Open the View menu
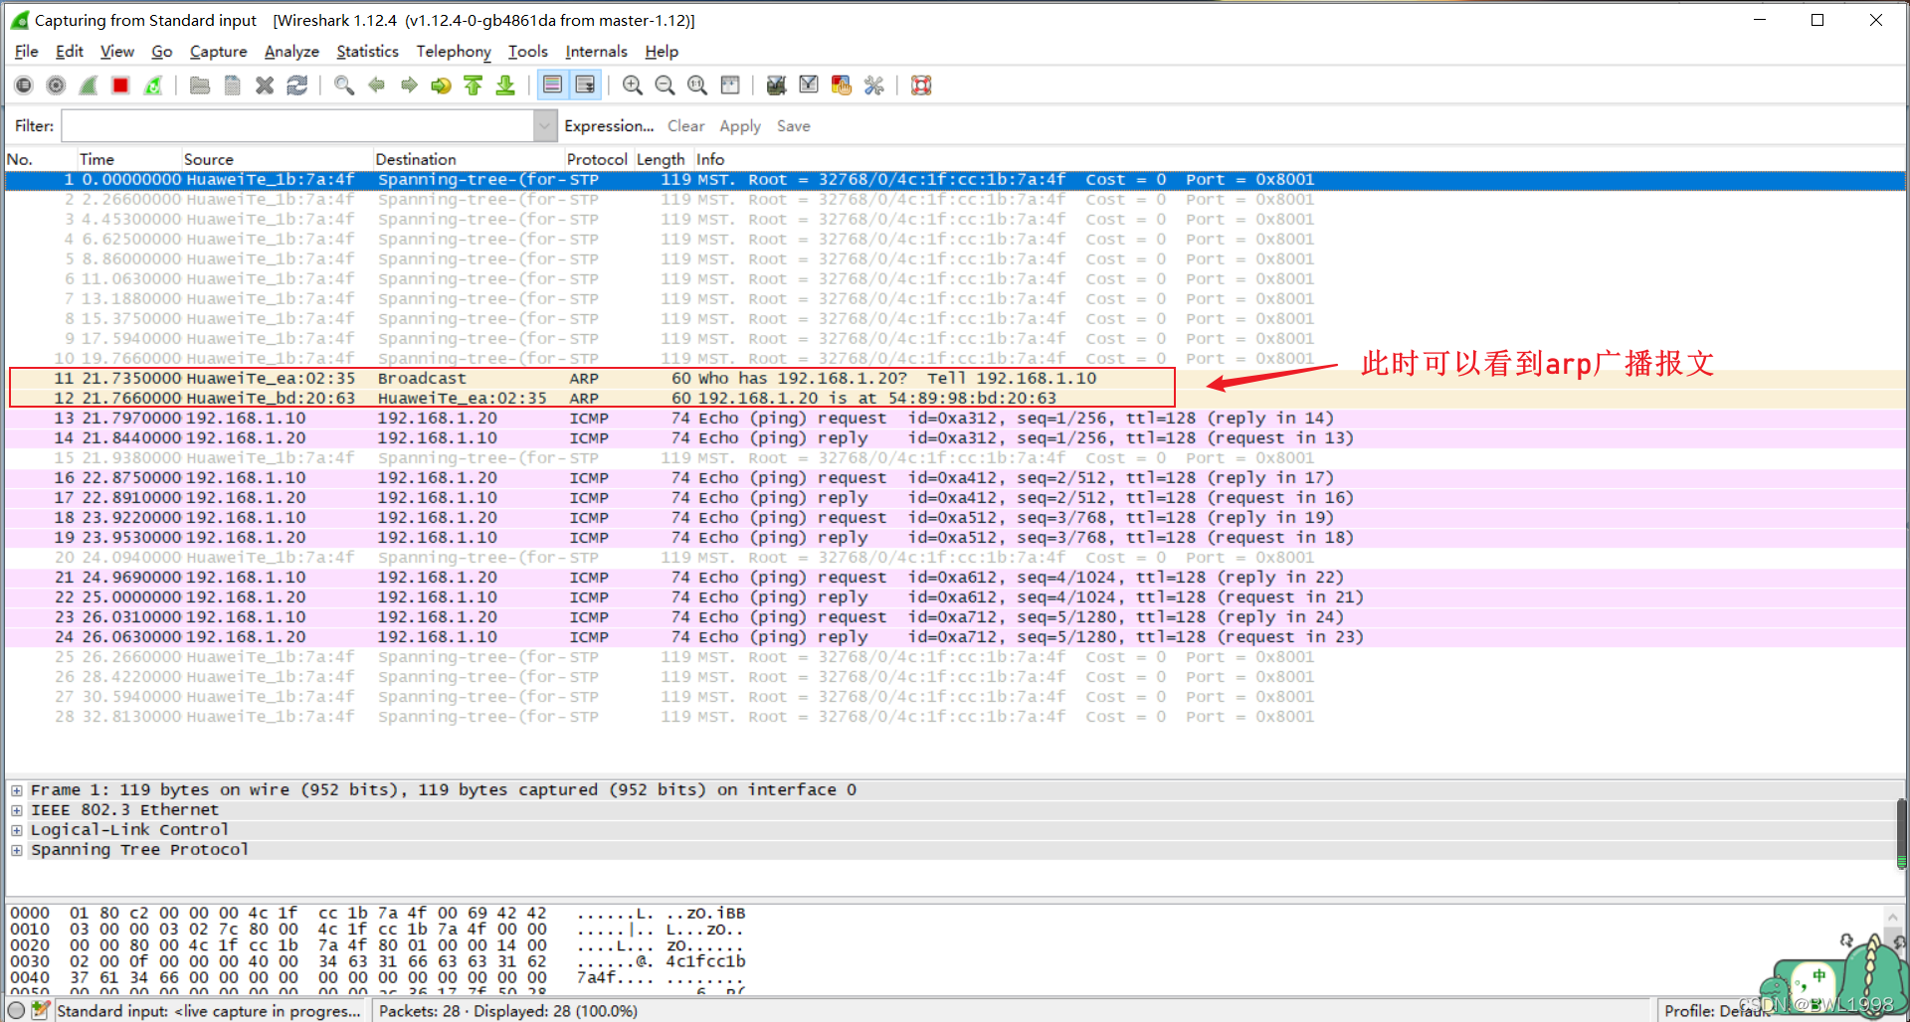Screen dimensions: 1910x1022 pyautogui.click(x=116, y=52)
